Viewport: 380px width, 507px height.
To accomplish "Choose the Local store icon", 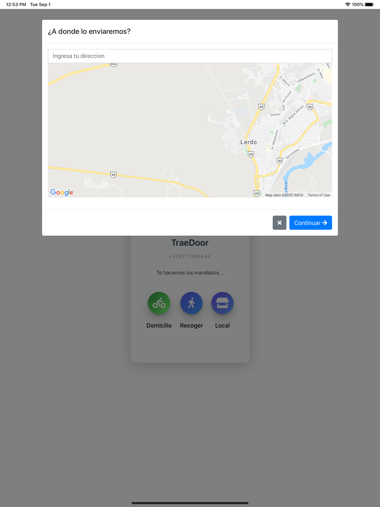I will pos(222,303).
